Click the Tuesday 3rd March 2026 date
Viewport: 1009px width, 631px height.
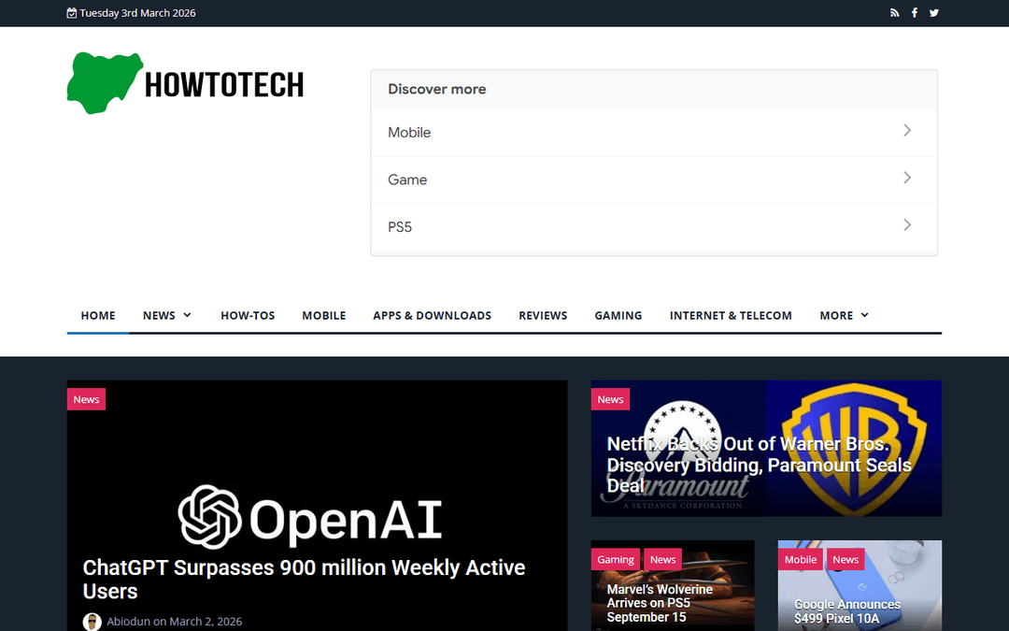[137, 13]
